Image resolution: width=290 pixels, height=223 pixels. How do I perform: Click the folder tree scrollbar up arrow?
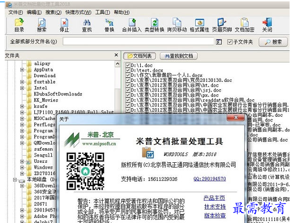coord(117,64)
